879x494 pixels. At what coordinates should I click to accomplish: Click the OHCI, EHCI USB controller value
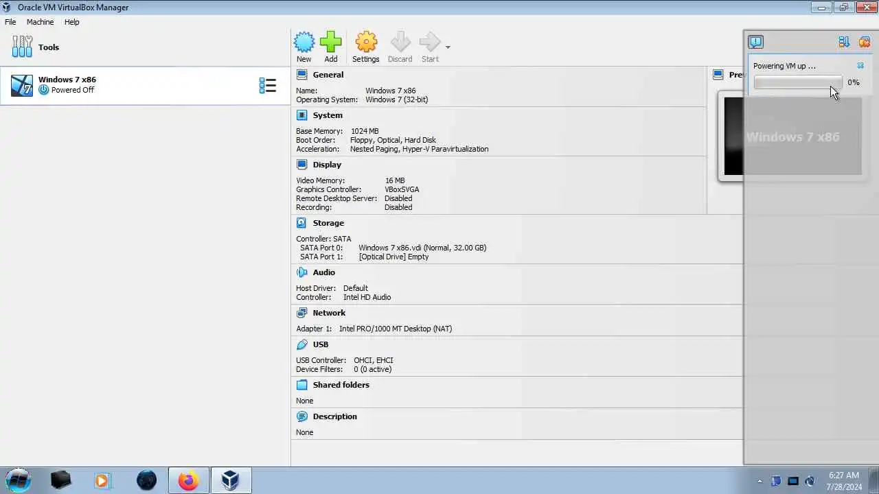point(374,360)
